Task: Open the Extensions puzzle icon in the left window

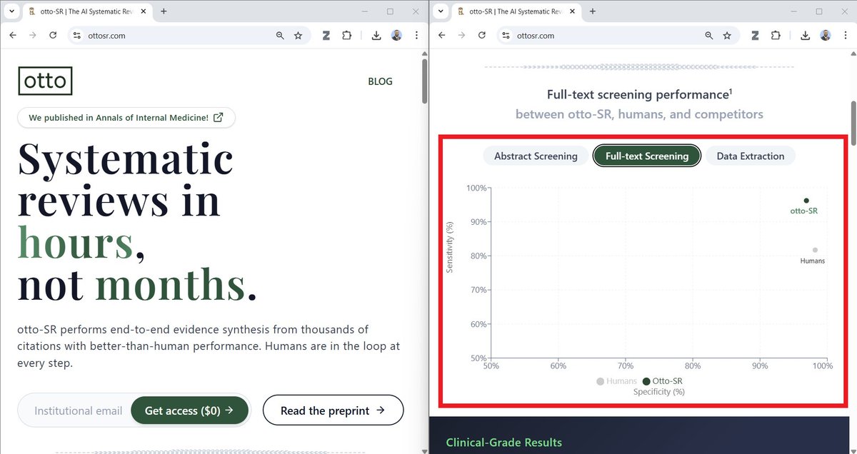Action: (x=347, y=36)
